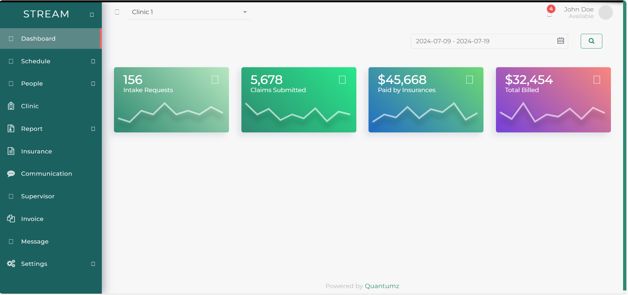The width and height of the screenshot is (628, 295).
Task: Click the Settings gears icon
Action: (11, 264)
